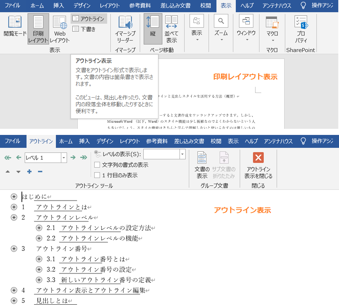The image size is (339, 305).
Task: Click 文書の表示 icon
Action: coord(202,165)
